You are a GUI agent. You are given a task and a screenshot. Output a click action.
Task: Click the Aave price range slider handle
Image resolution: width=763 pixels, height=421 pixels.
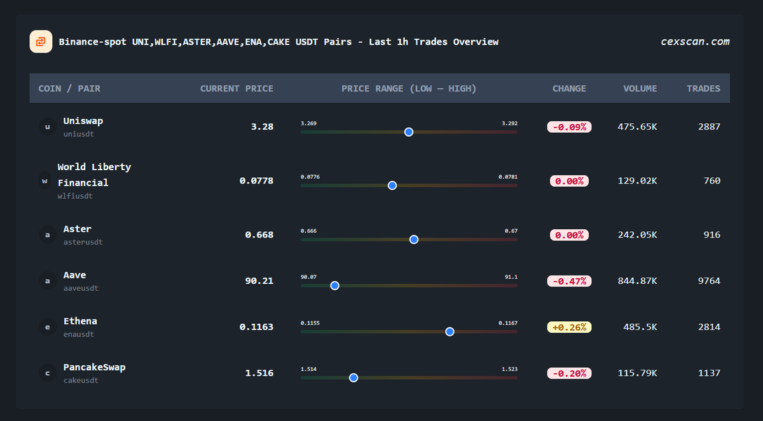(334, 286)
